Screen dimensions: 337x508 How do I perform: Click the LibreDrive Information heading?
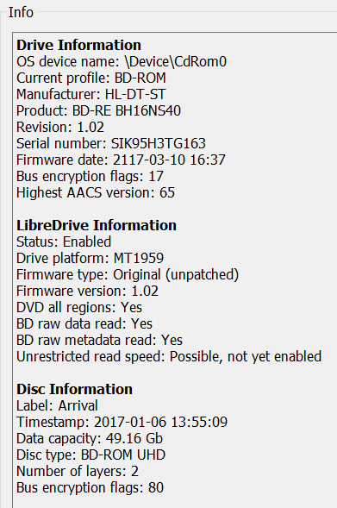(x=97, y=225)
